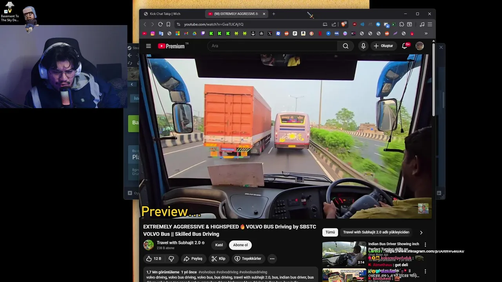Focus the YouTube Ara search box
The image size is (502, 282).
coord(273,46)
